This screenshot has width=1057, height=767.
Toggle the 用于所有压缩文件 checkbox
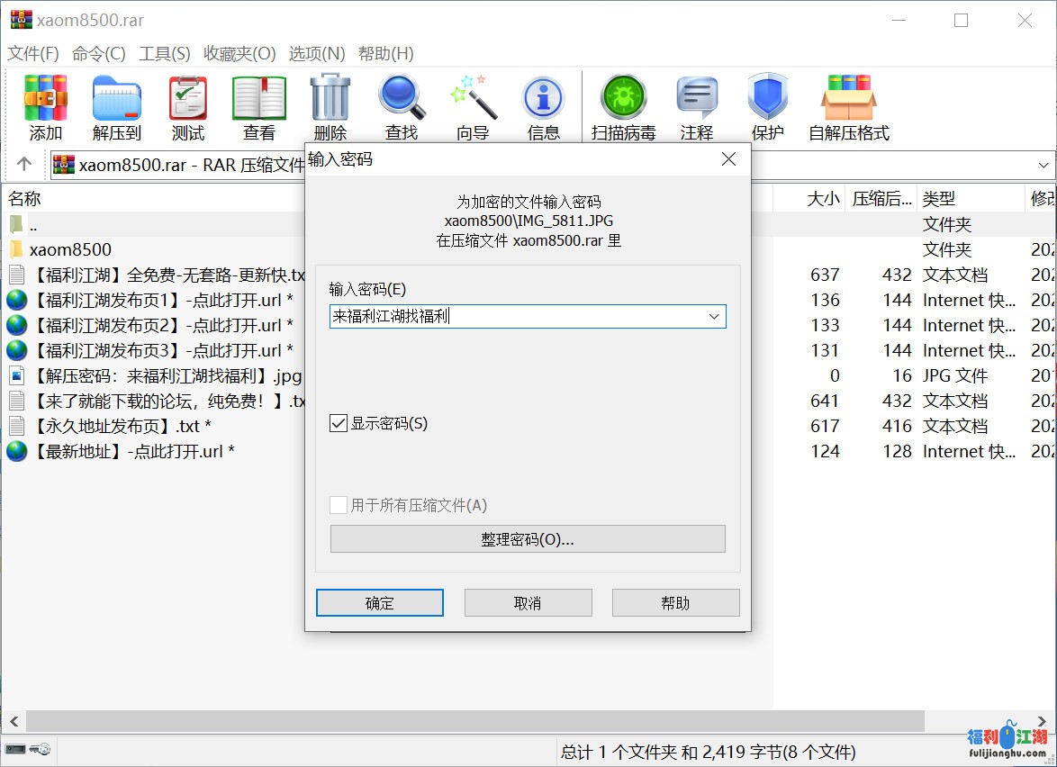point(339,506)
